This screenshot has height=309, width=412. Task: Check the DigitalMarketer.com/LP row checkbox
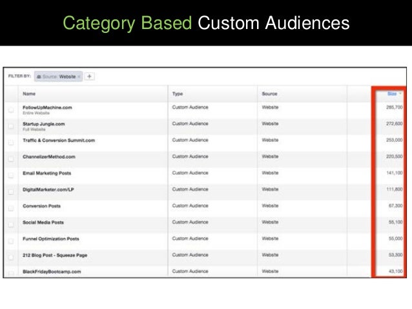tap(11, 192)
